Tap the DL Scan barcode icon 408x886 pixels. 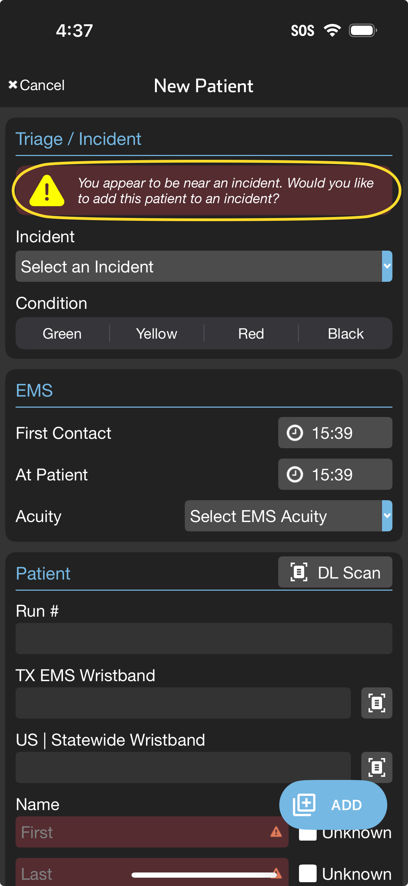(x=298, y=572)
